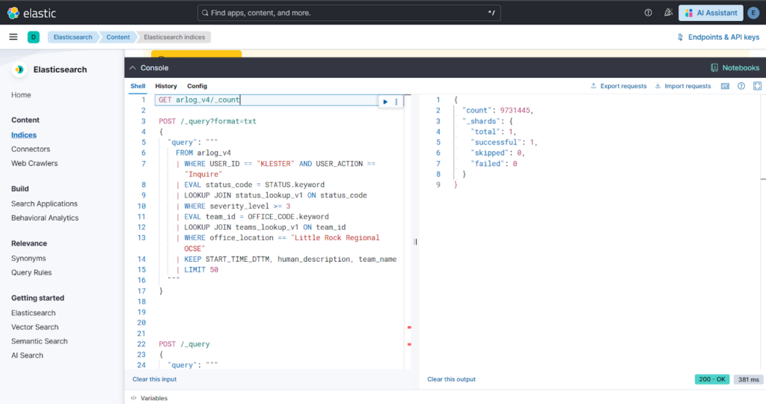Open the AI Assistant
The height and width of the screenshot is (404, 766).
[x=711, y=13]
